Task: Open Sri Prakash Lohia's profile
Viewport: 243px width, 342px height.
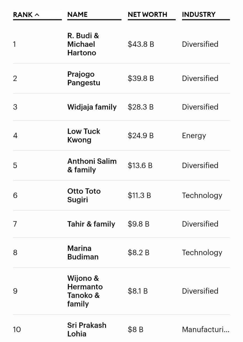Action: [87, 330]
